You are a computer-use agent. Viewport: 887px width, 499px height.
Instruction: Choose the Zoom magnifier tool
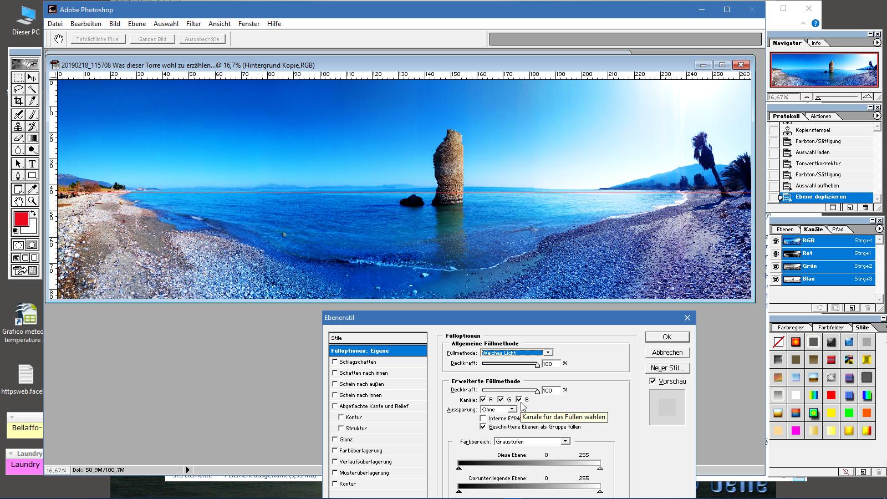(x=32, y=201)
